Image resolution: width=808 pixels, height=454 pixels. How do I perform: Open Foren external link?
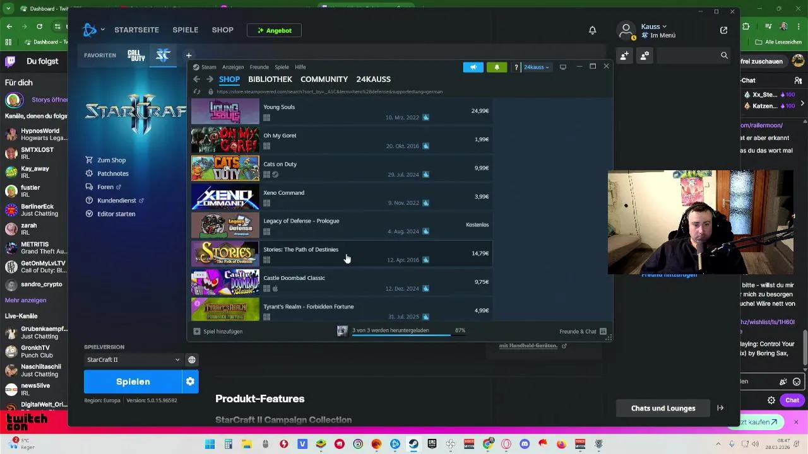103,187
